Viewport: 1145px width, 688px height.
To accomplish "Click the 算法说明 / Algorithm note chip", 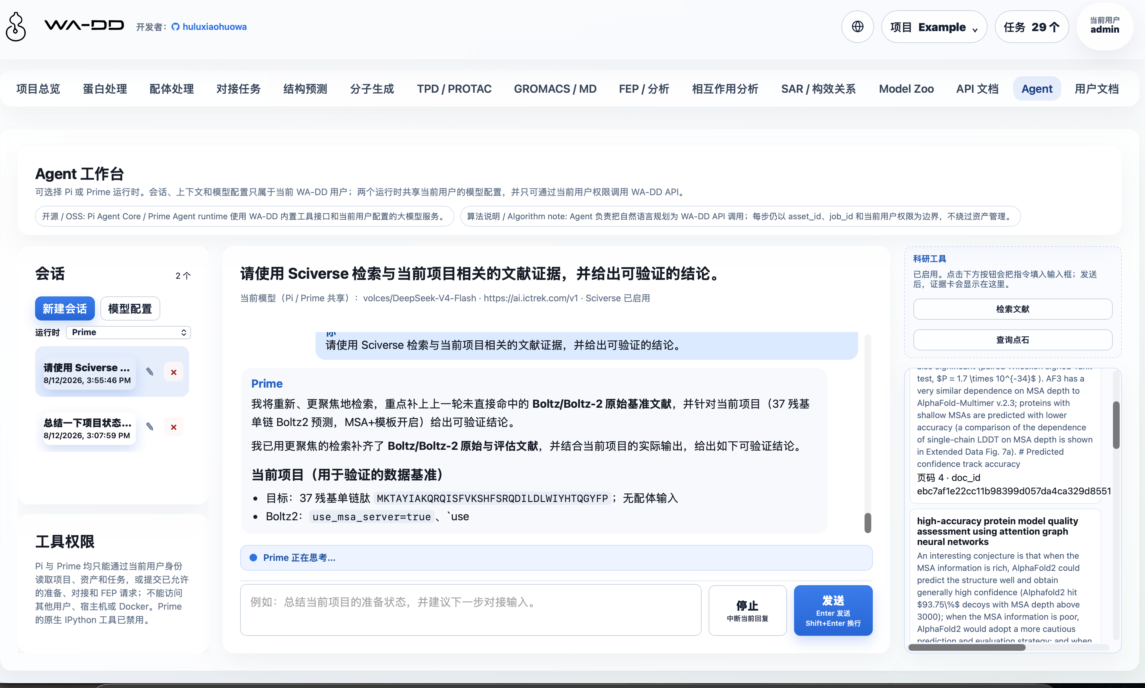I will (740, 217).
